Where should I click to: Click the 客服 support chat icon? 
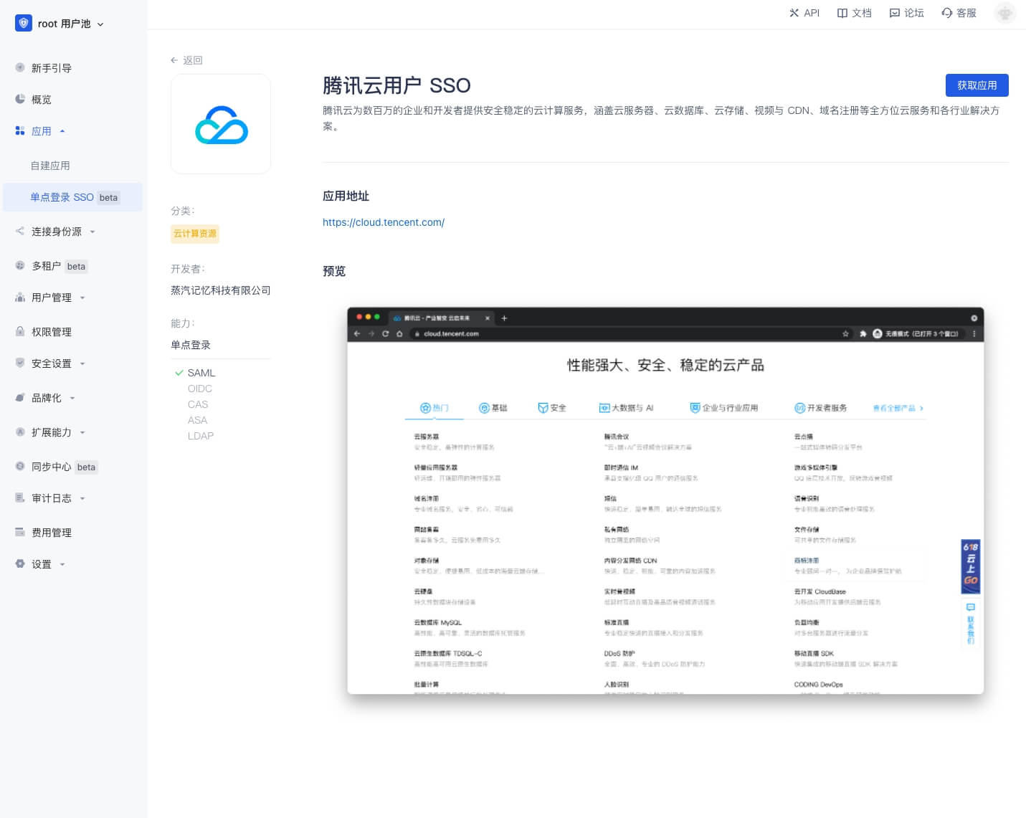946,13
